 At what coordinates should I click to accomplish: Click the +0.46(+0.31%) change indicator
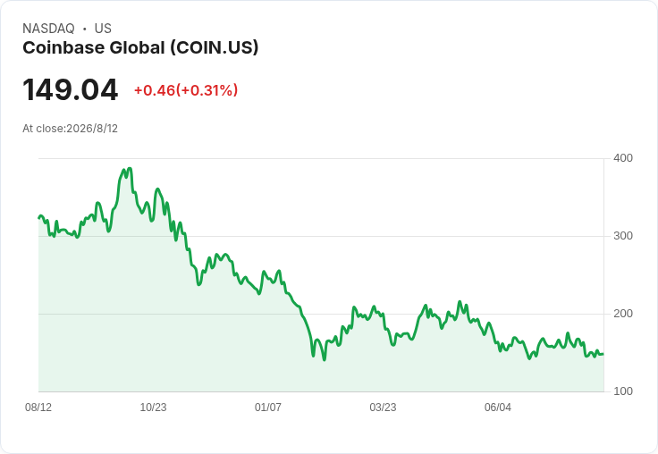186,90
